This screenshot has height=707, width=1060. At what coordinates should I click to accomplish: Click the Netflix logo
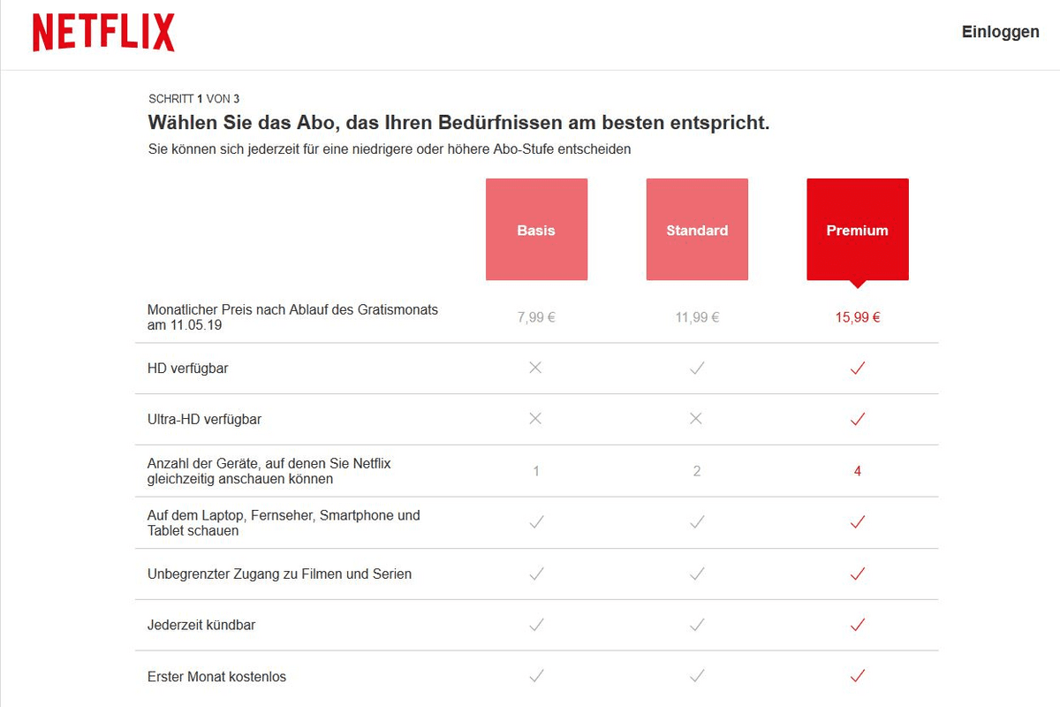(103, 34)
